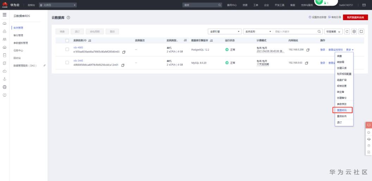Image resolution: width=372 pixels, height=181 pixels.
Task: Copy the rds-3445 instance ID
Action: pos(123,65)
